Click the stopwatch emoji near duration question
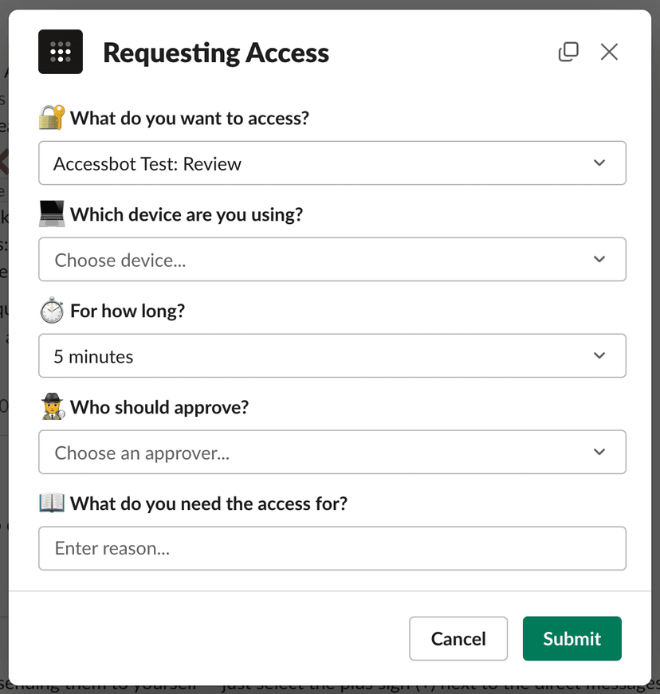Viewport: 660px width, 694px height. coord(50,310)
